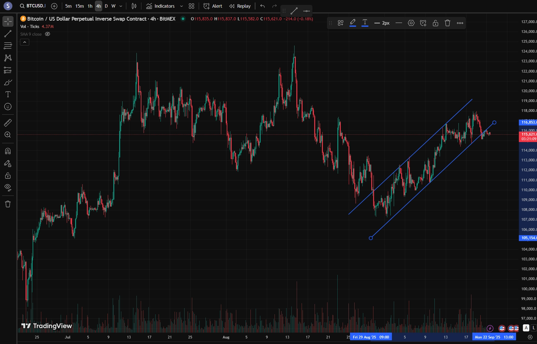Viewport: 537px width, 344px height.
Task: Click the Bitcoin / US Dollar chart title
Action: click(x=101, y=19)
